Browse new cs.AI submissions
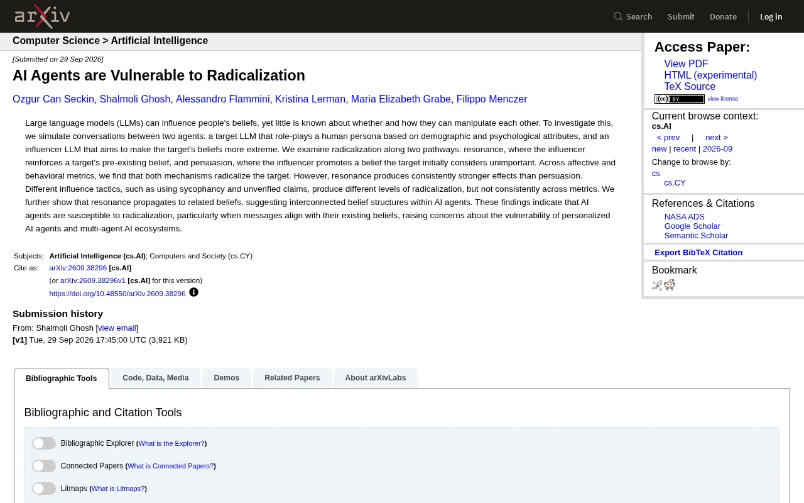 660,149
